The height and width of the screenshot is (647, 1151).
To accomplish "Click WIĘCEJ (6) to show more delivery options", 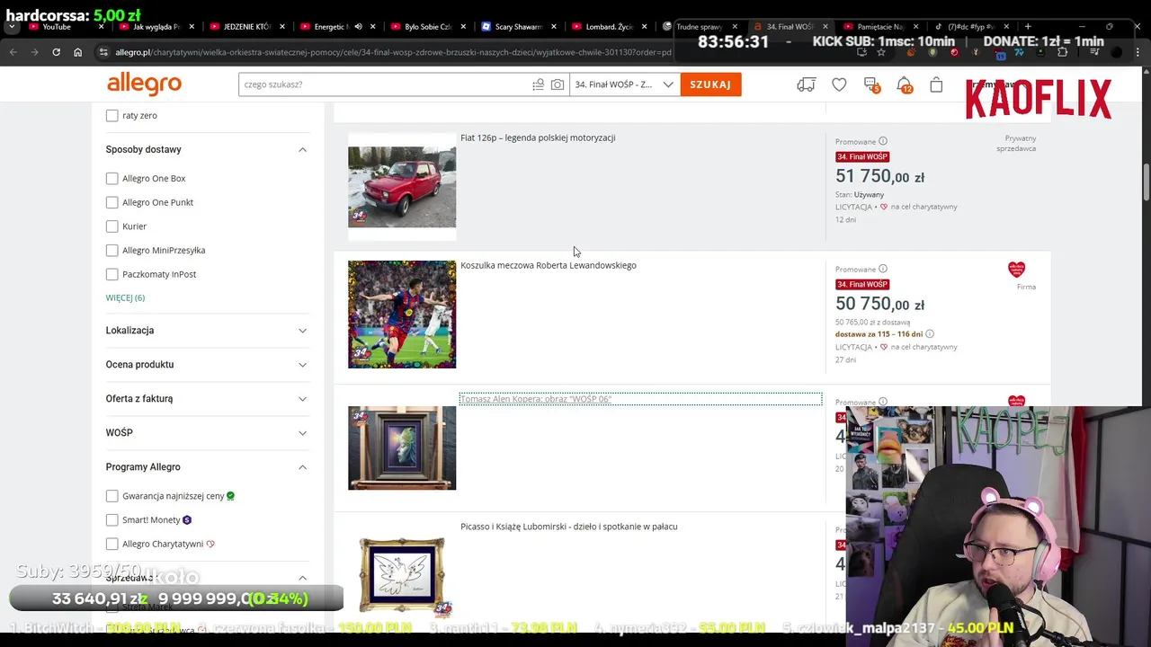I will (x=125, y=297).
